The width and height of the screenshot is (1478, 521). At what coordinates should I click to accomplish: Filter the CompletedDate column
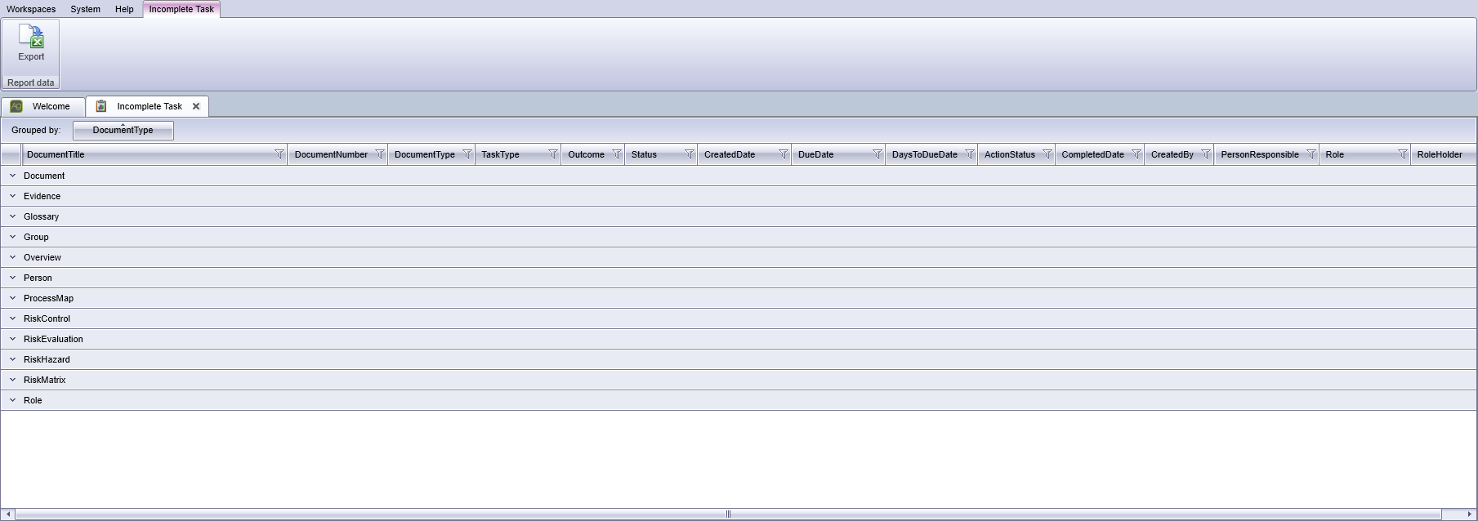coord(1136,154)
